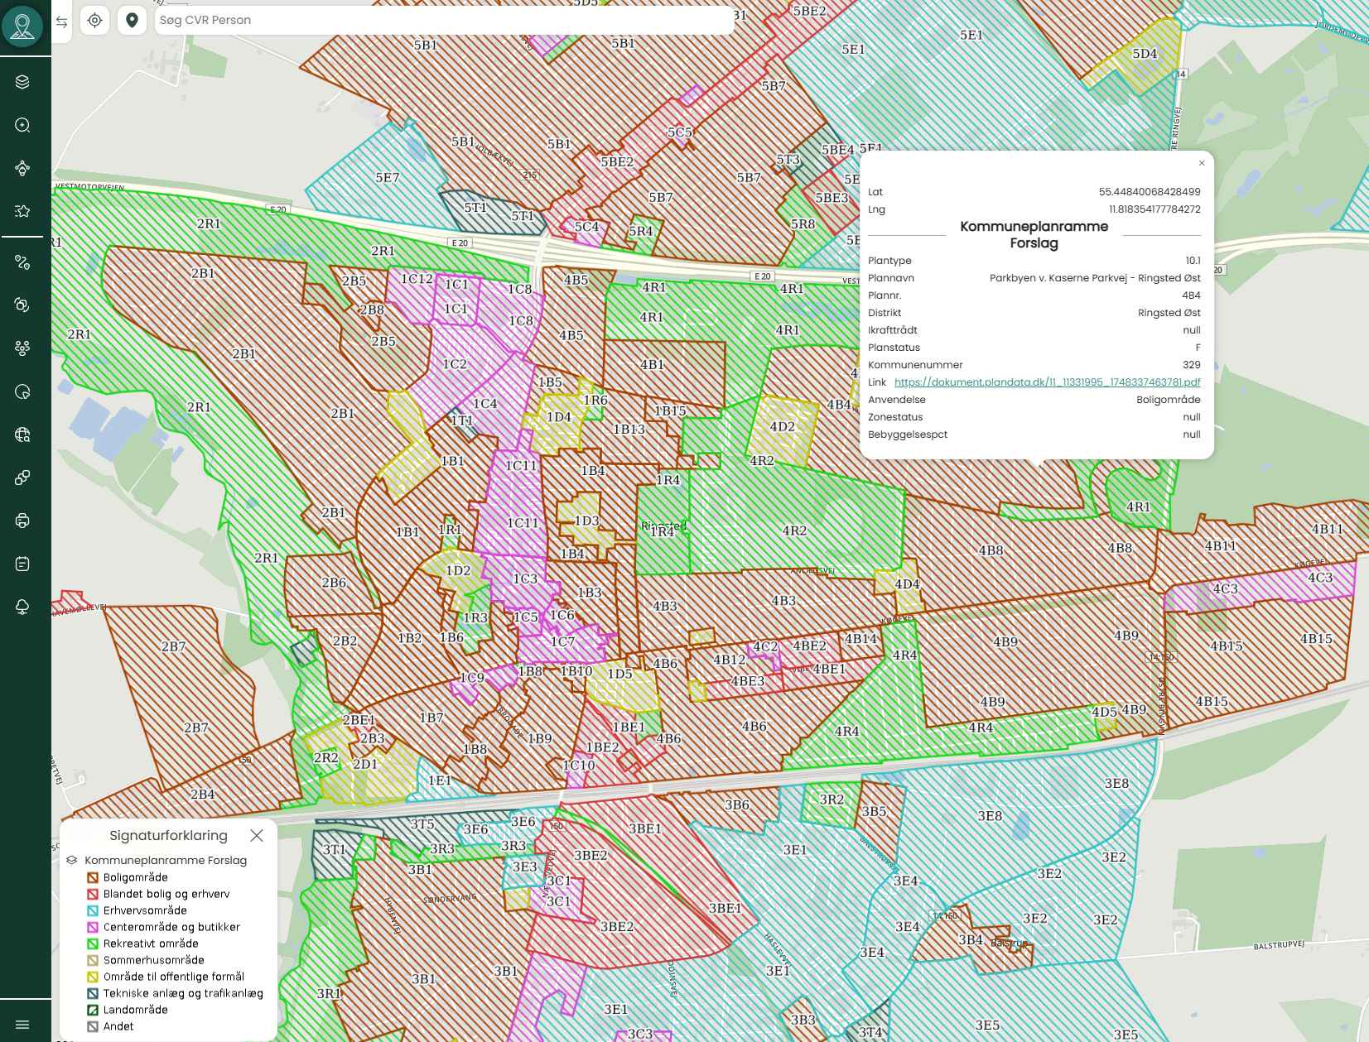Close the Kommuneplanramme info popup

(1202, 163)
